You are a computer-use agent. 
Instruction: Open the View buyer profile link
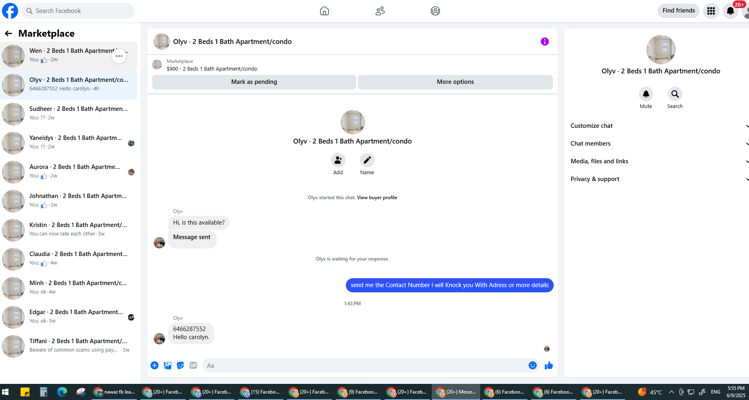[377, 198]
